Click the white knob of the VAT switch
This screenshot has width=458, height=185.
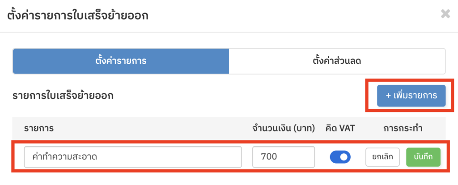(344, 157)
